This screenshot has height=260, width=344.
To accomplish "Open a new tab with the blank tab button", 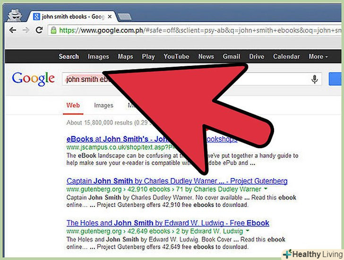I will pos(124,17).
